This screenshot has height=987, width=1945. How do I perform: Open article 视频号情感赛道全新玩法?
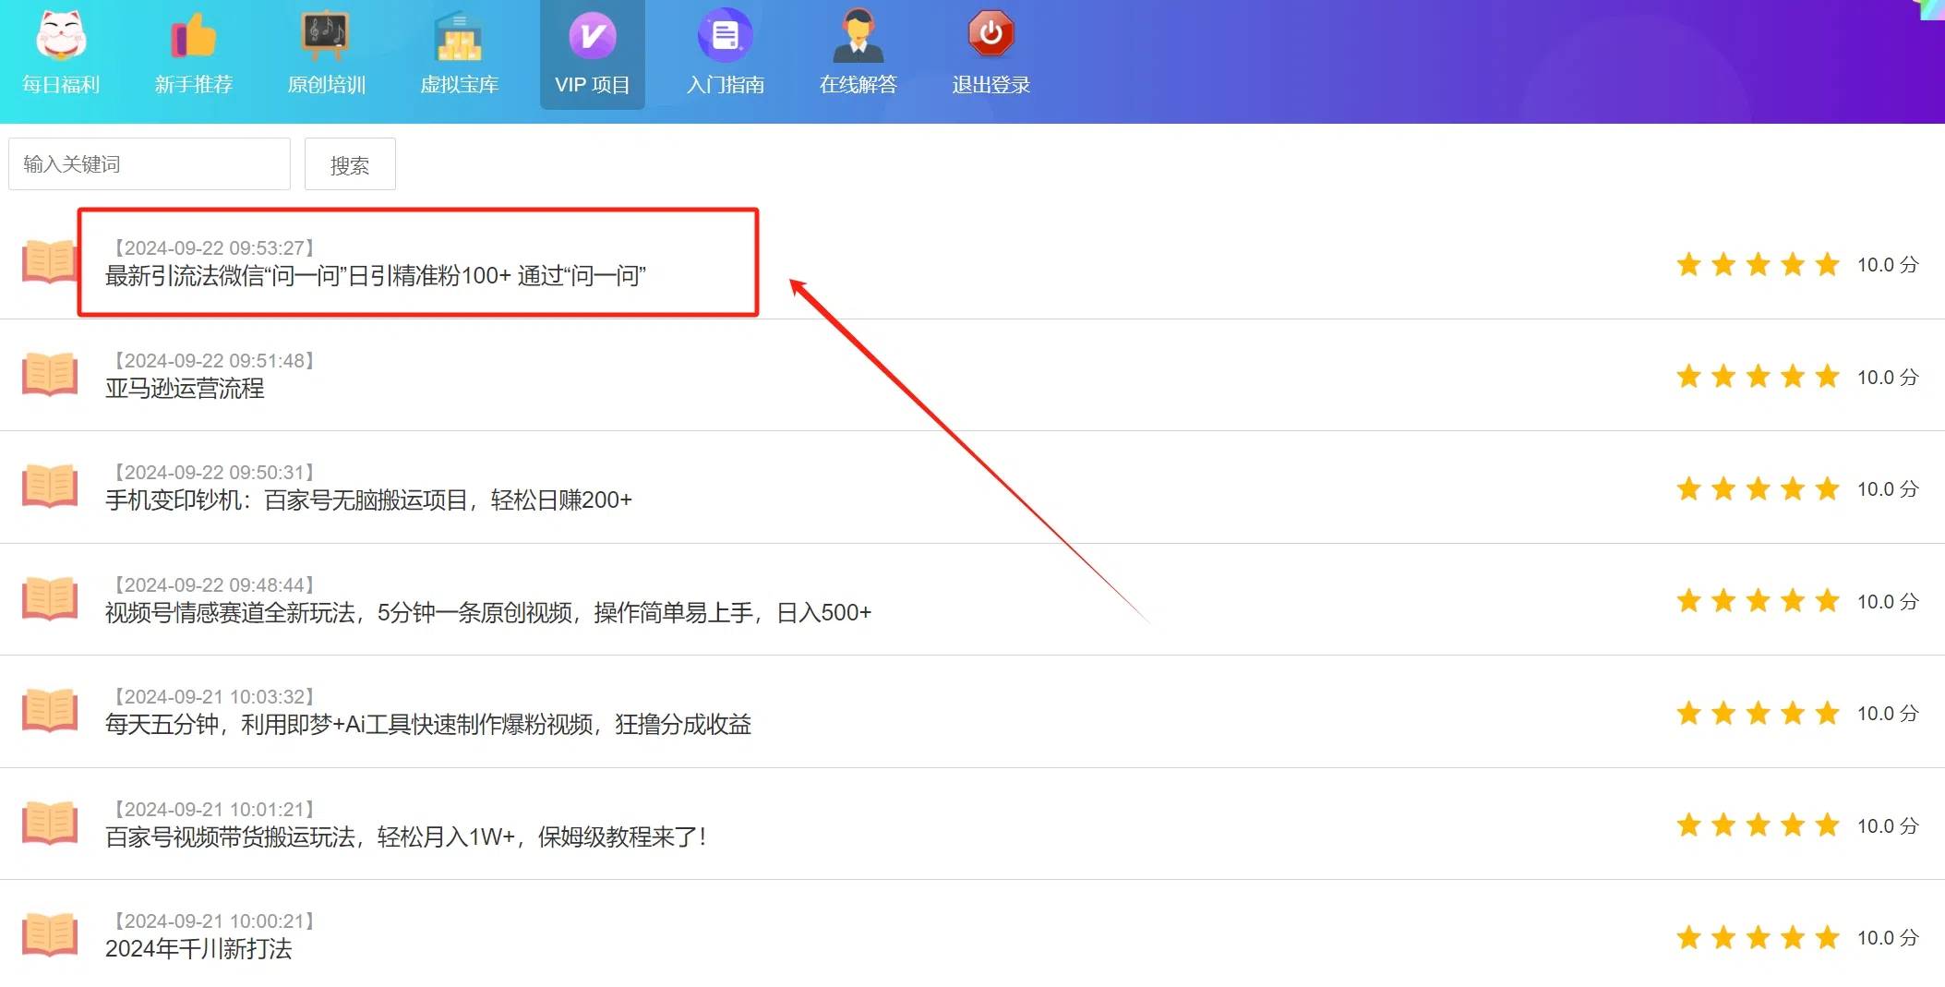tap(488, 612)
